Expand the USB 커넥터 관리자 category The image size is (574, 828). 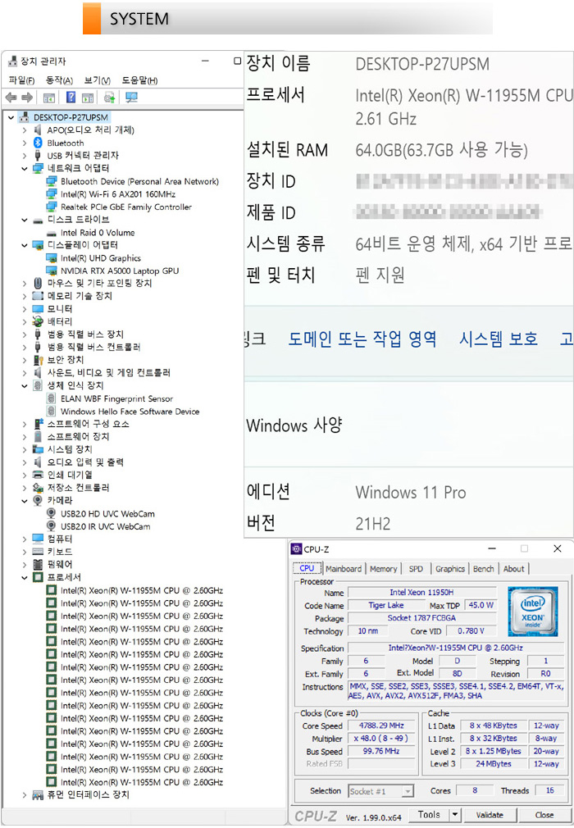(x=25, y=155)
